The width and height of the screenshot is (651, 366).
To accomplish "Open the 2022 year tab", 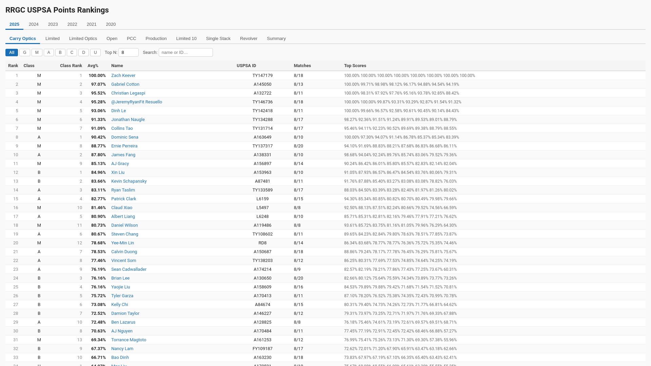I will coord(72,24).
